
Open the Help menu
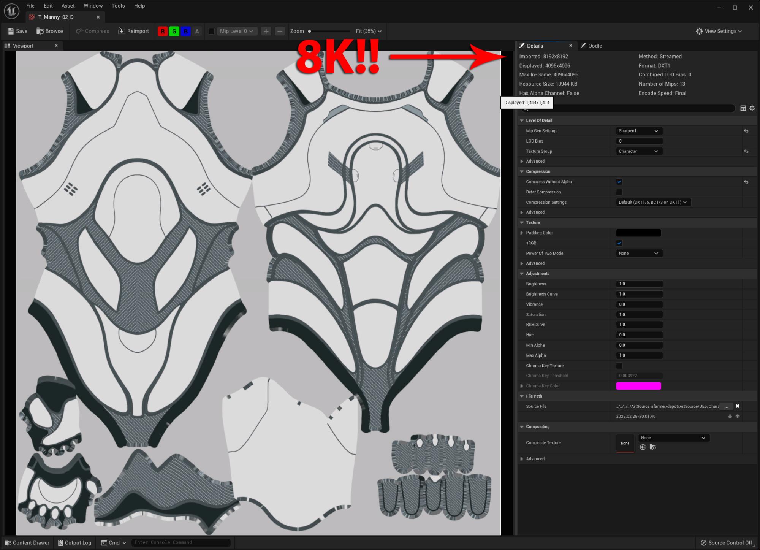pyautogui.click(x=139, y=6)
